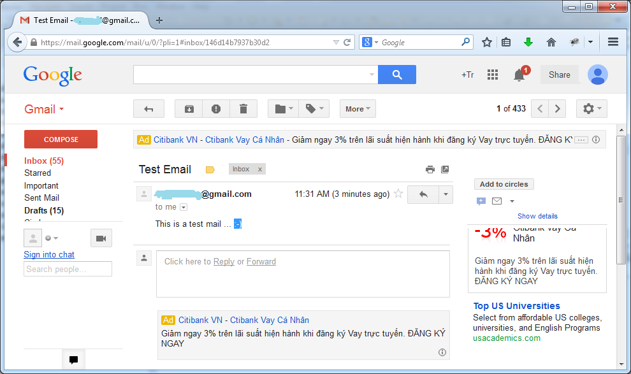Go to older conversation arrow

point(557,108)
